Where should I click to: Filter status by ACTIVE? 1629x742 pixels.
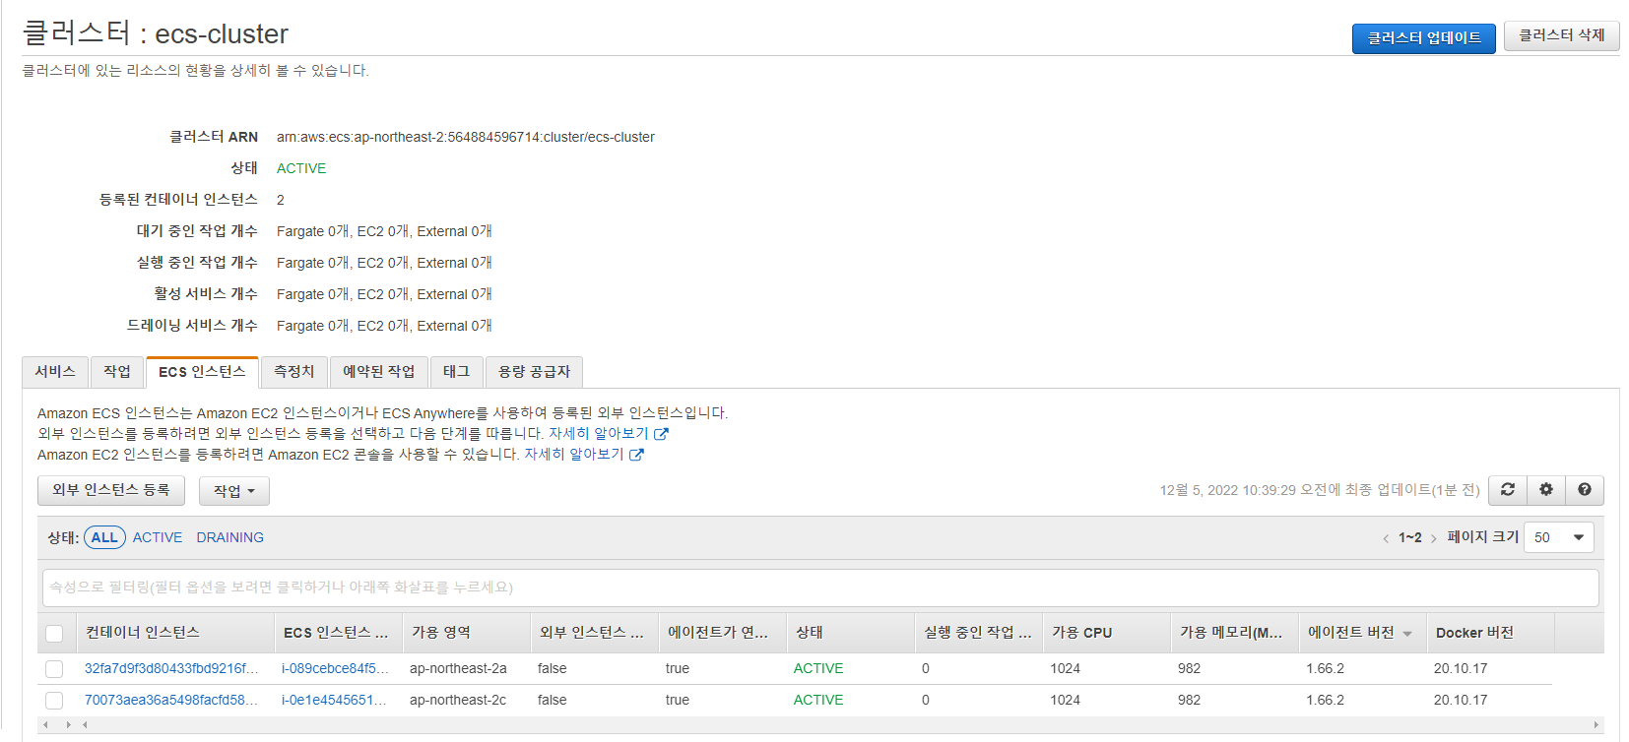[x=158, y=537]
